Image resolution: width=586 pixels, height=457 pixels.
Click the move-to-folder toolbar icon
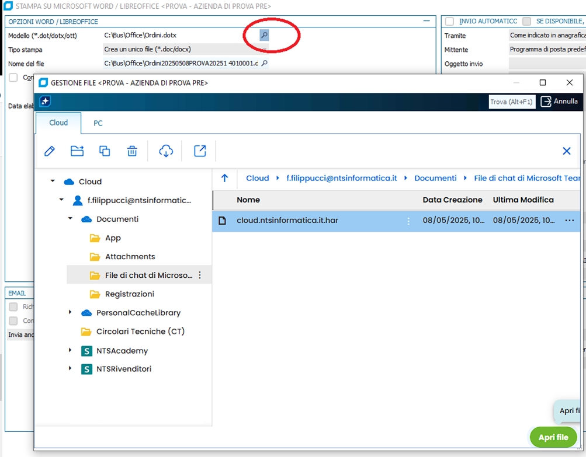click(77, 151)
